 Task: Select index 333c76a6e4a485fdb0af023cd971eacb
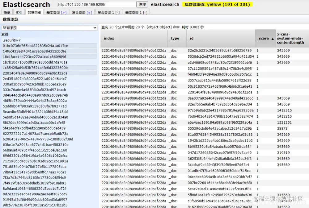pos(49,90)
